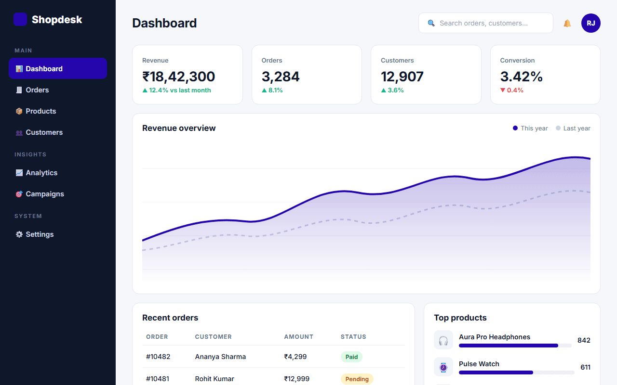Click the search magnifier icon

[x=431, y=23]
